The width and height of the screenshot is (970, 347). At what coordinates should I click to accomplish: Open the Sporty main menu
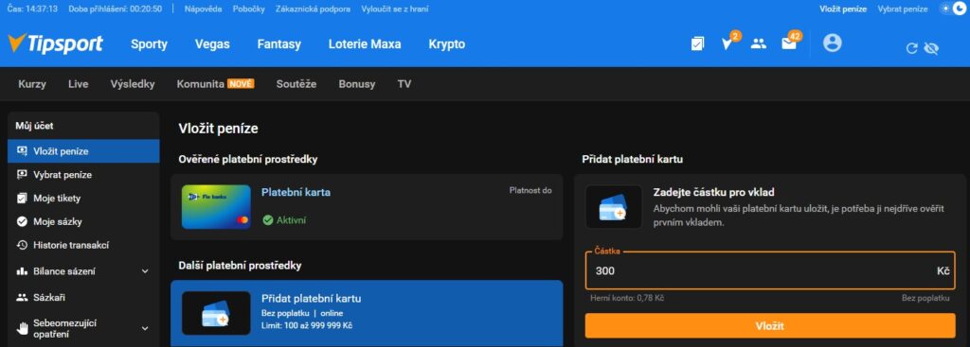(149, 44)
